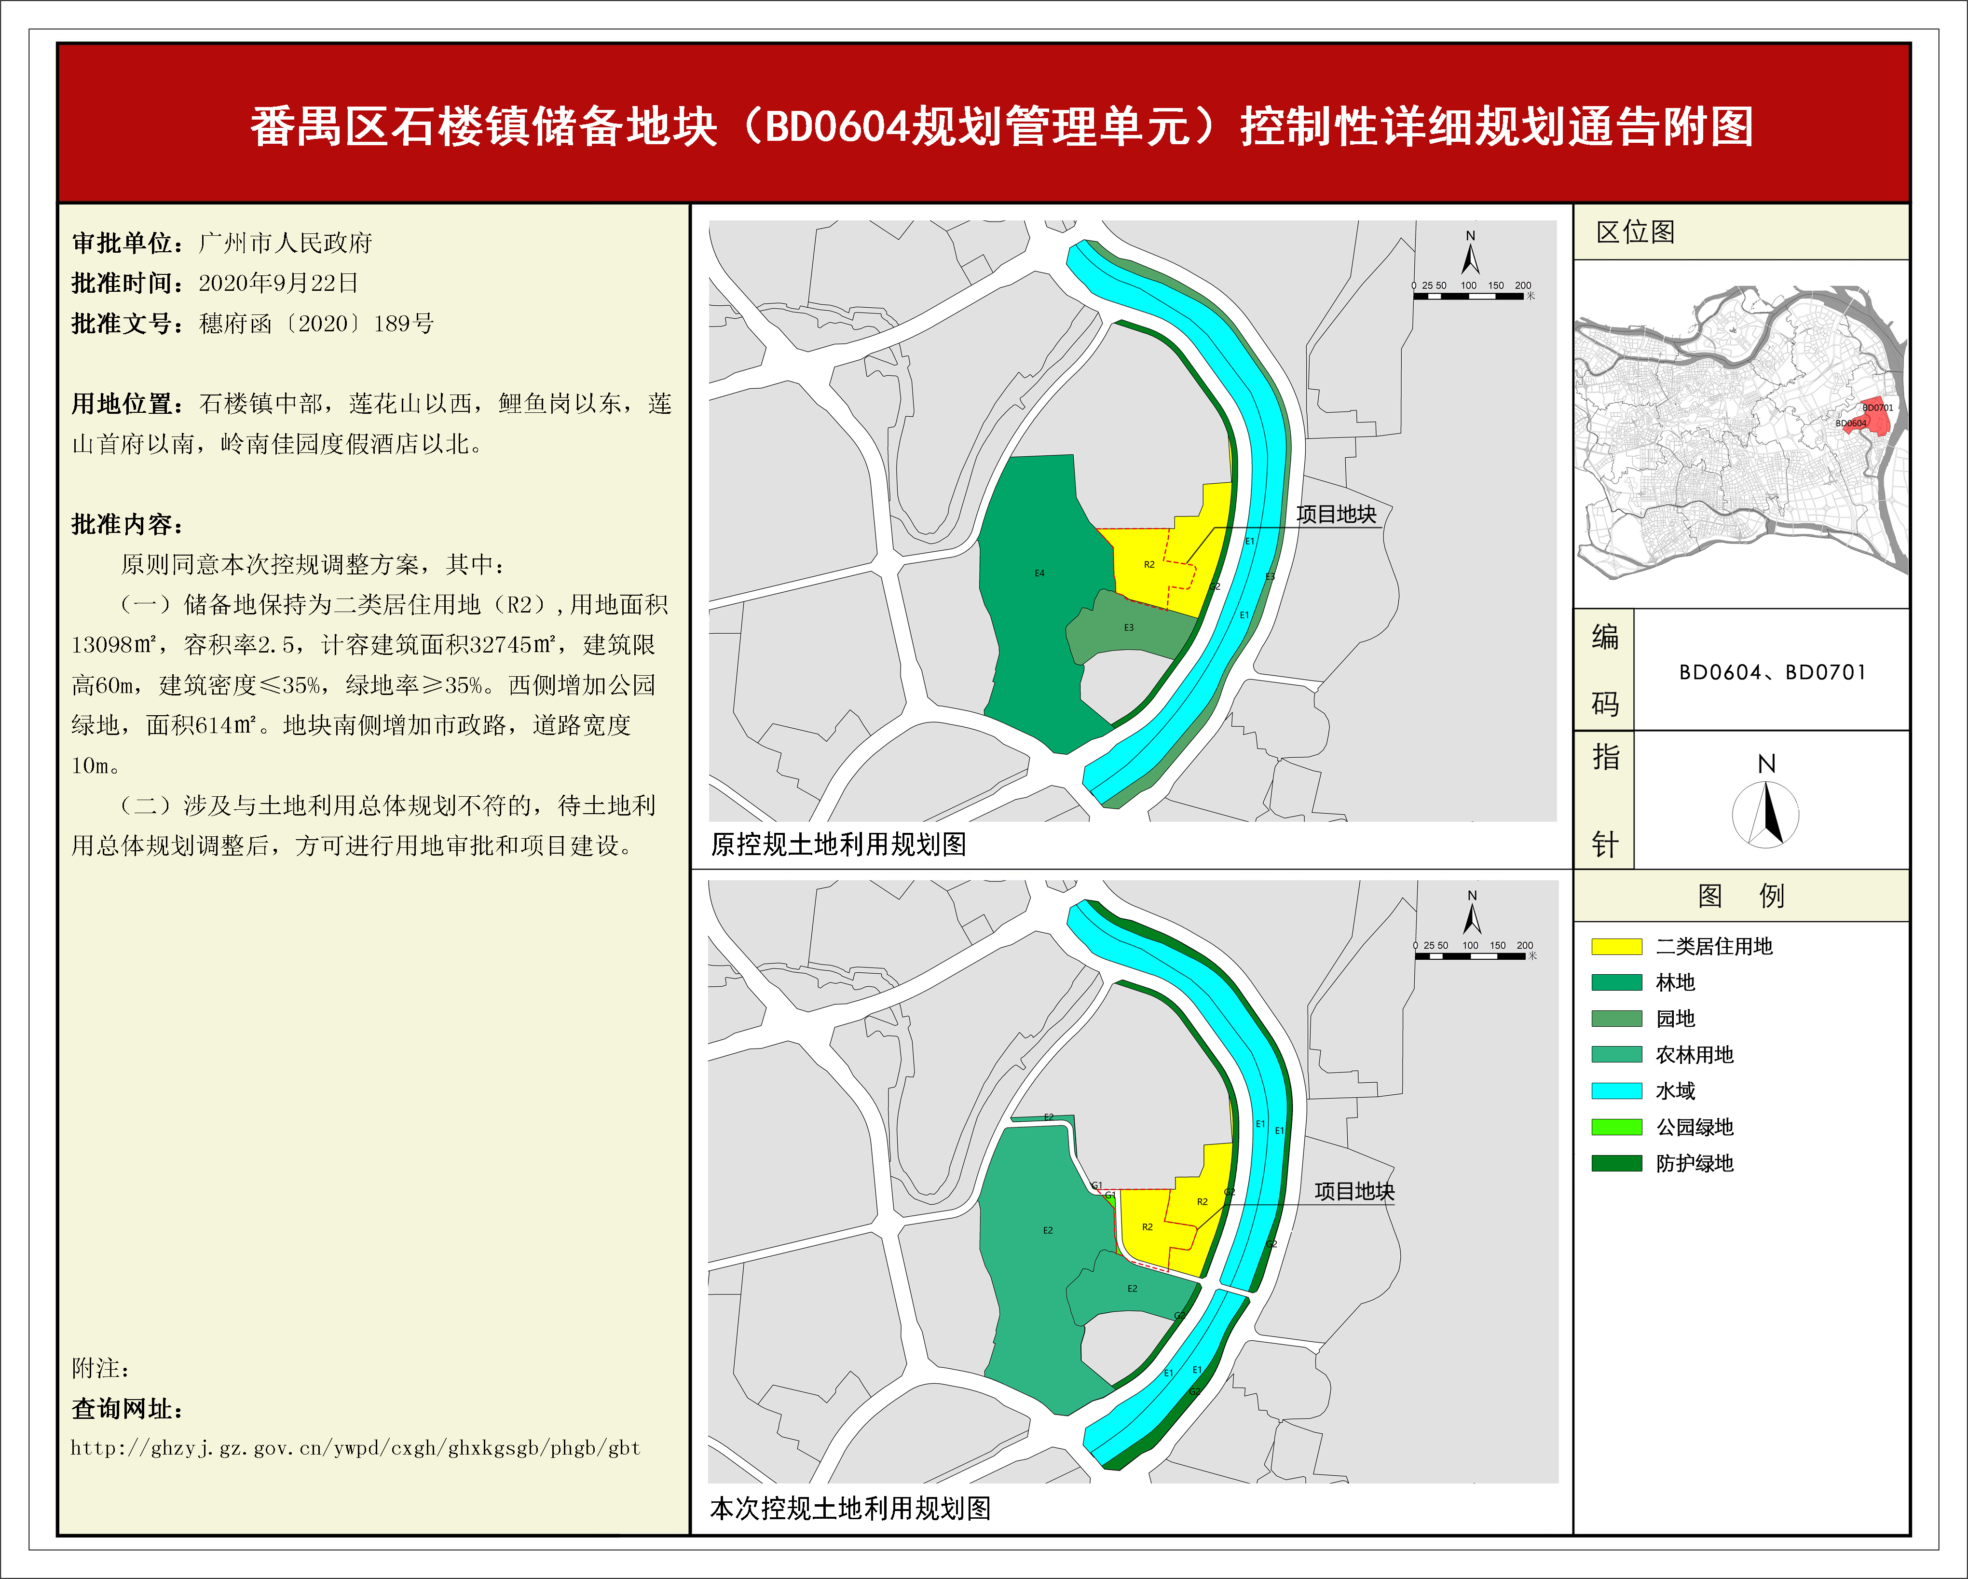The image size is (1968, 1579).
Task: Click the 公园绿地 legend label
Action: tap(1694, 1127)
